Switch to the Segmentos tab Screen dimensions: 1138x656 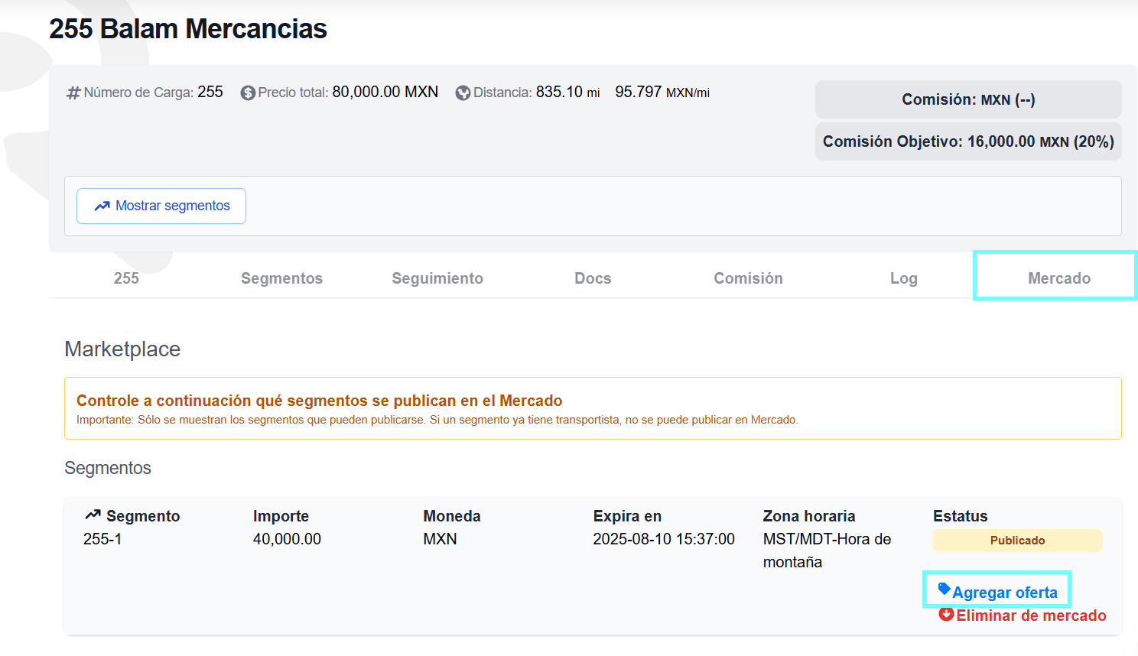(x=281, y=278)
